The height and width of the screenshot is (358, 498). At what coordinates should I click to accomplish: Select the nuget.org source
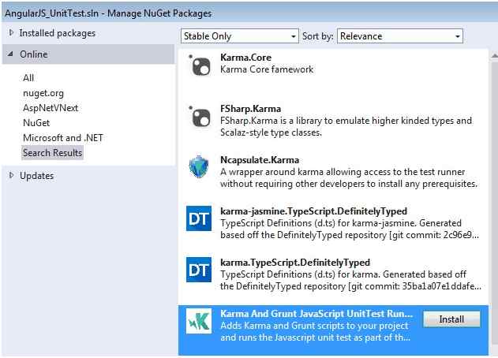click(x=43, y=93)
